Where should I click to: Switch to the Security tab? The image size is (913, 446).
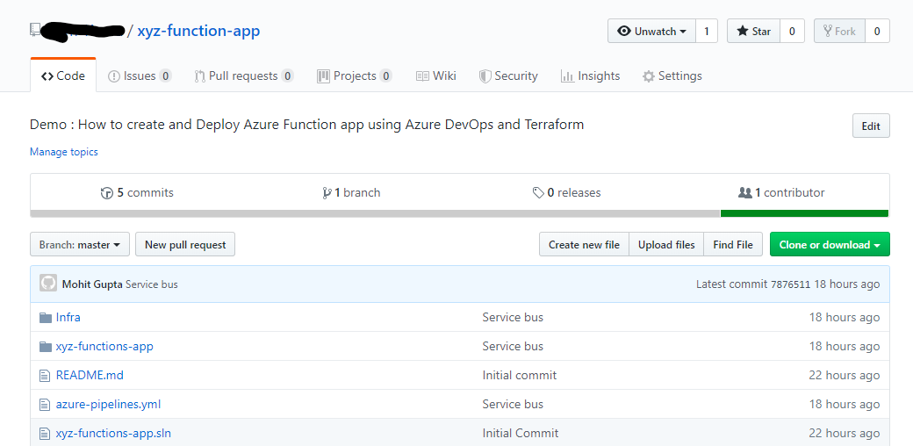point(508,76)
